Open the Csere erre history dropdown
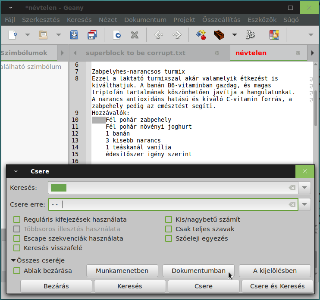The image size is (320, 300). 304,204
